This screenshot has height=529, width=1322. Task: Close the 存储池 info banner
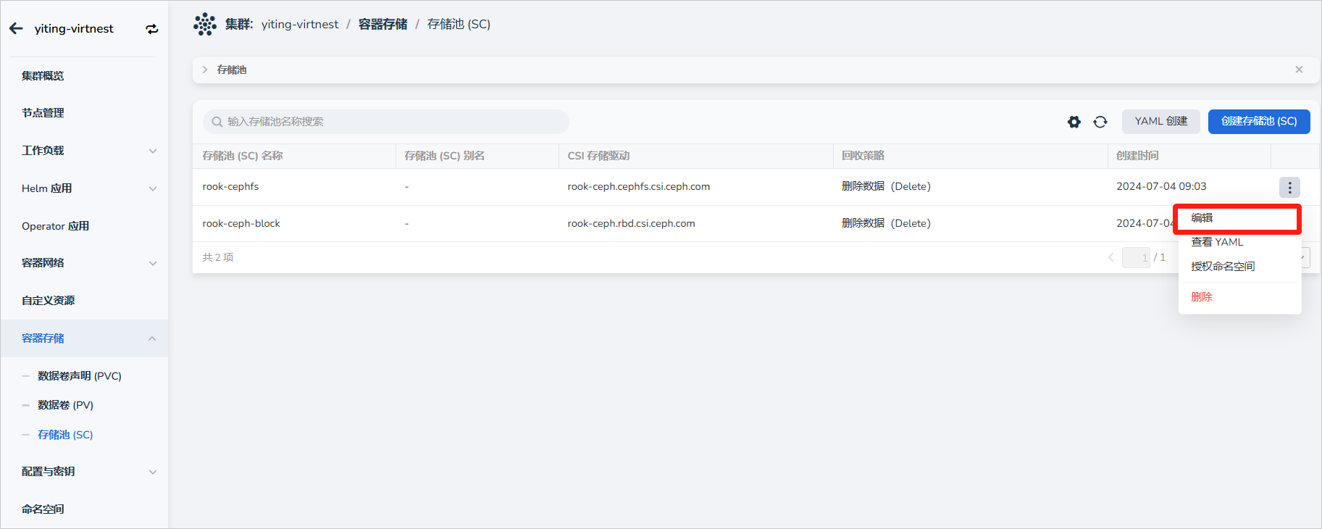[1299, 70]
